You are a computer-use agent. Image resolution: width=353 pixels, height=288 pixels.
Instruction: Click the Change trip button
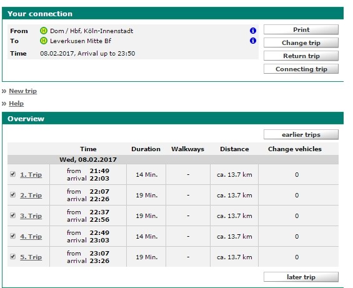301,42
